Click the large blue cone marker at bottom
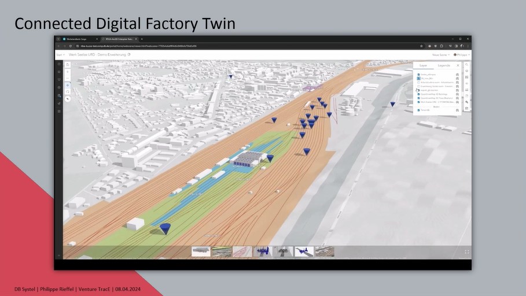 tap(165, 228)
